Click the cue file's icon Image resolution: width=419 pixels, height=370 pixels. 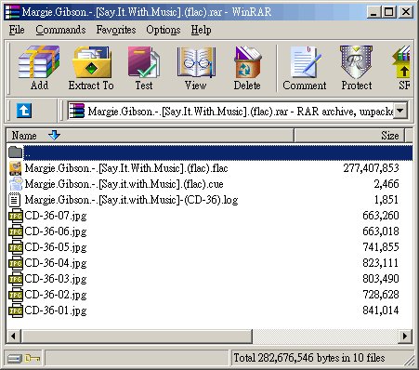[15, 184]
